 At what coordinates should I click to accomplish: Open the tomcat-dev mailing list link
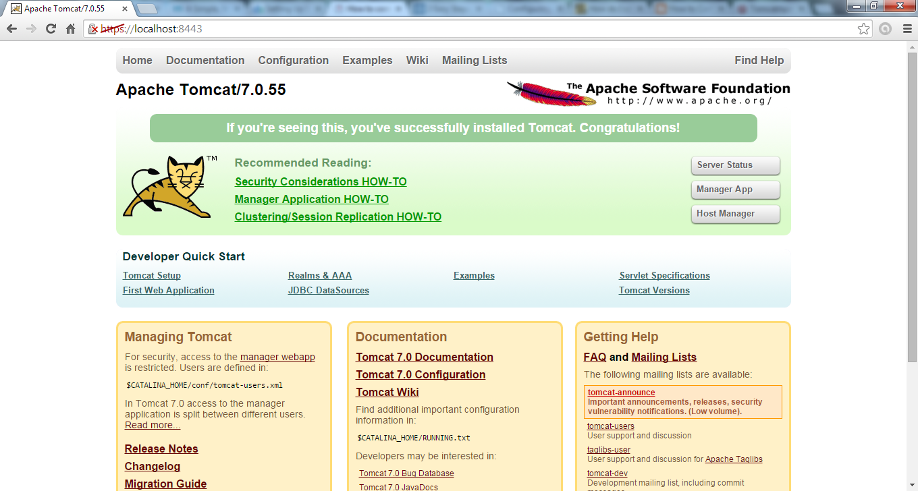607,473
